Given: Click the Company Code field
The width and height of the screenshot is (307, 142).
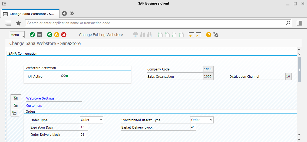Looking at the screenshot, I should pos(208,69).
